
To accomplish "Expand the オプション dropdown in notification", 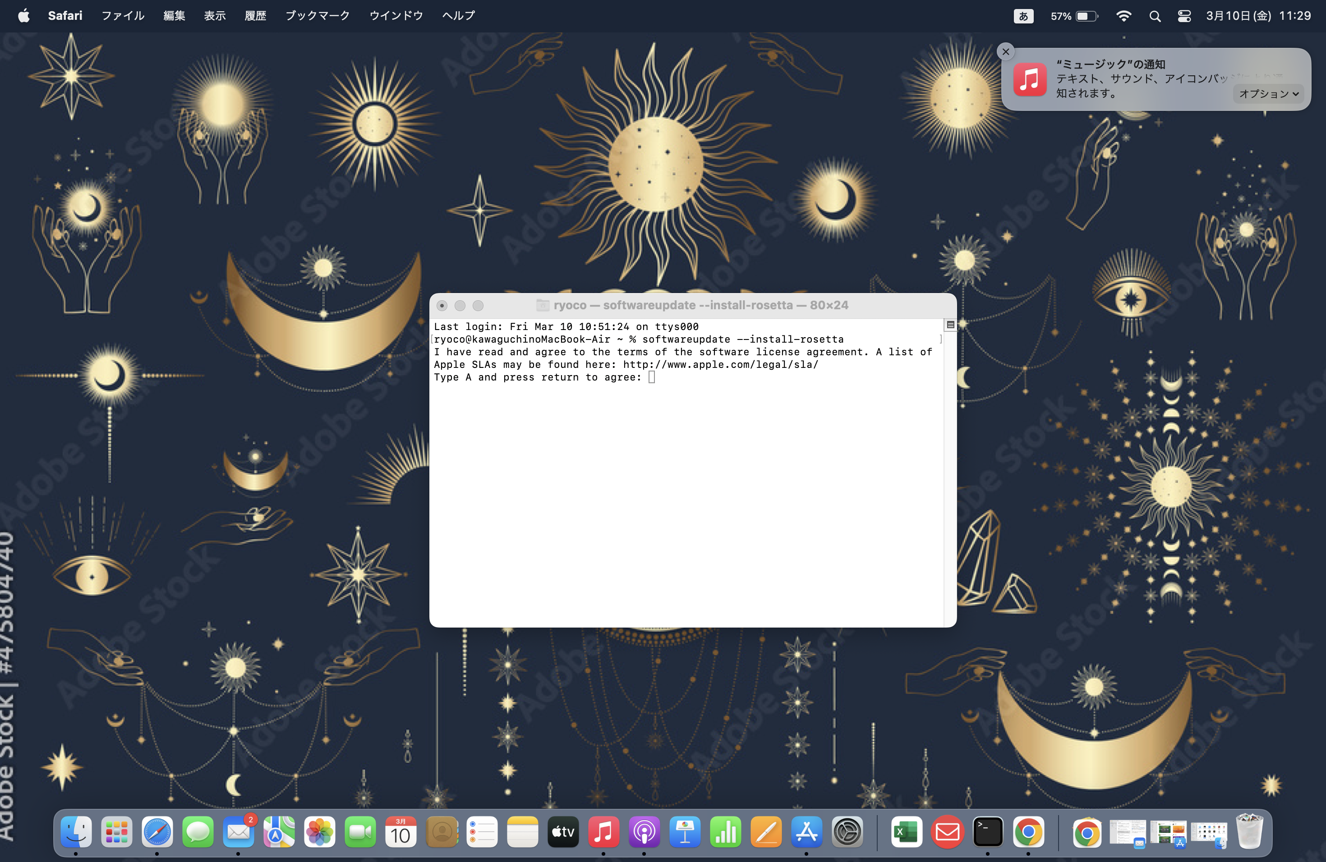I will tap(1269, 94).
